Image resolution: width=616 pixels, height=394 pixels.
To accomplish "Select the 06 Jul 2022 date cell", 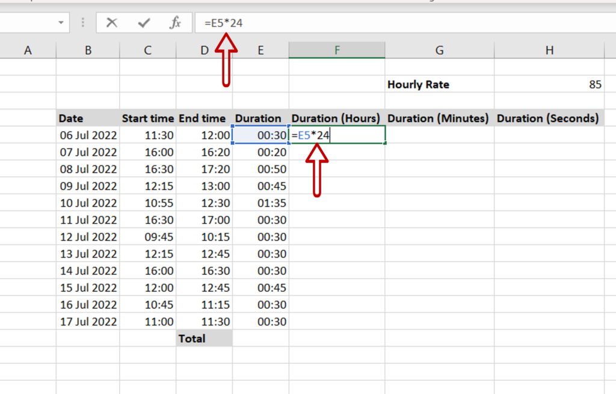I will [x=88, y=135].
